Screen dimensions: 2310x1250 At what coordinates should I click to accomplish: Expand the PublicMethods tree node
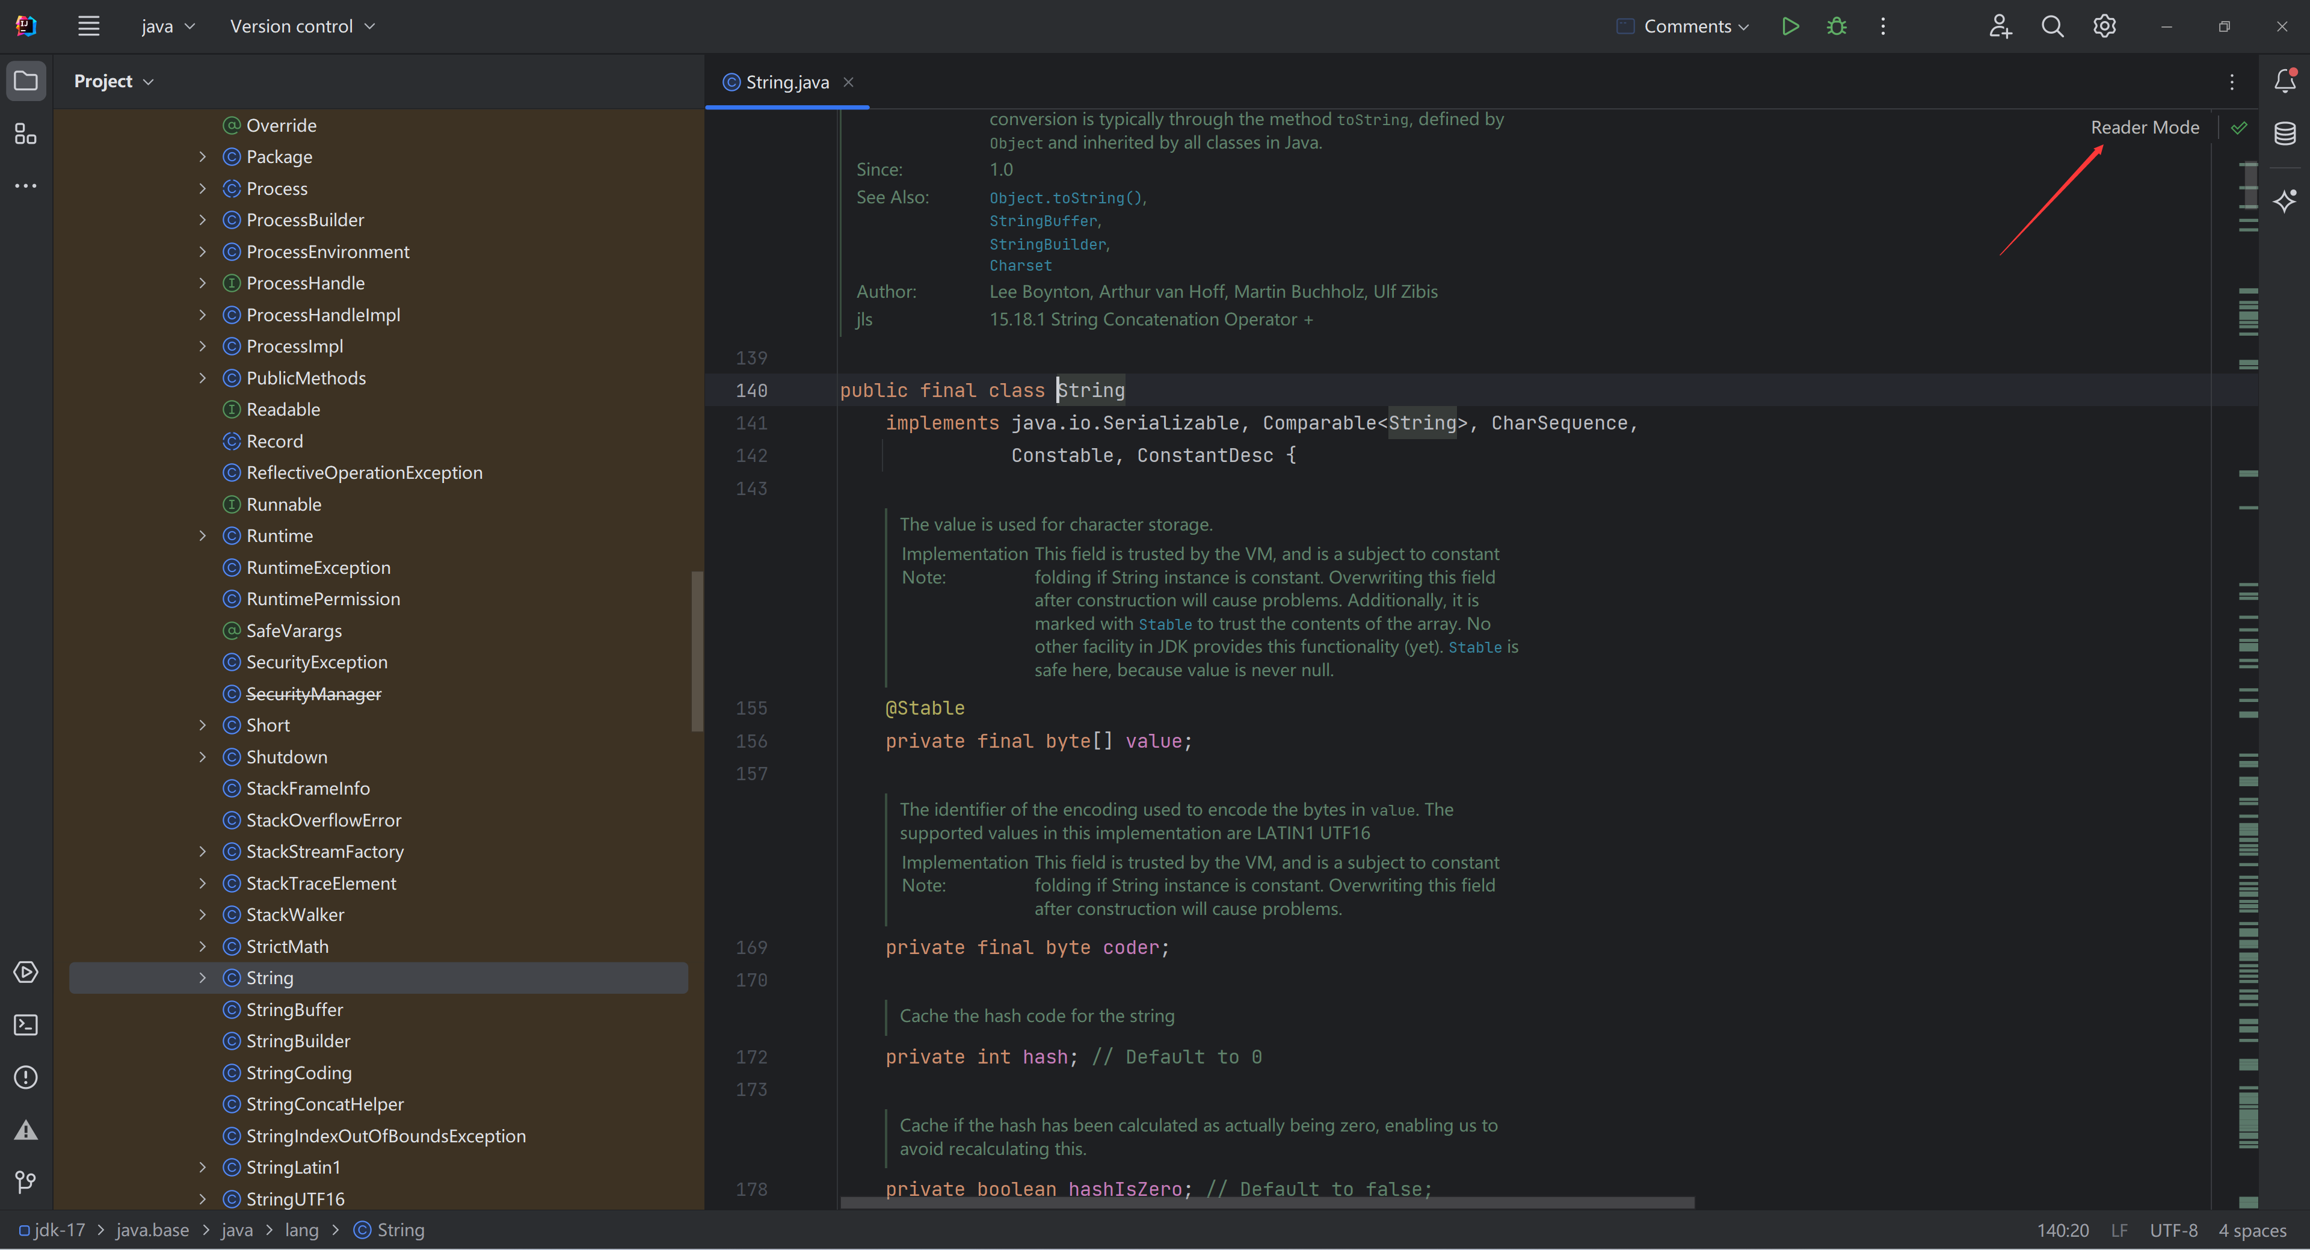pos(203,378)
